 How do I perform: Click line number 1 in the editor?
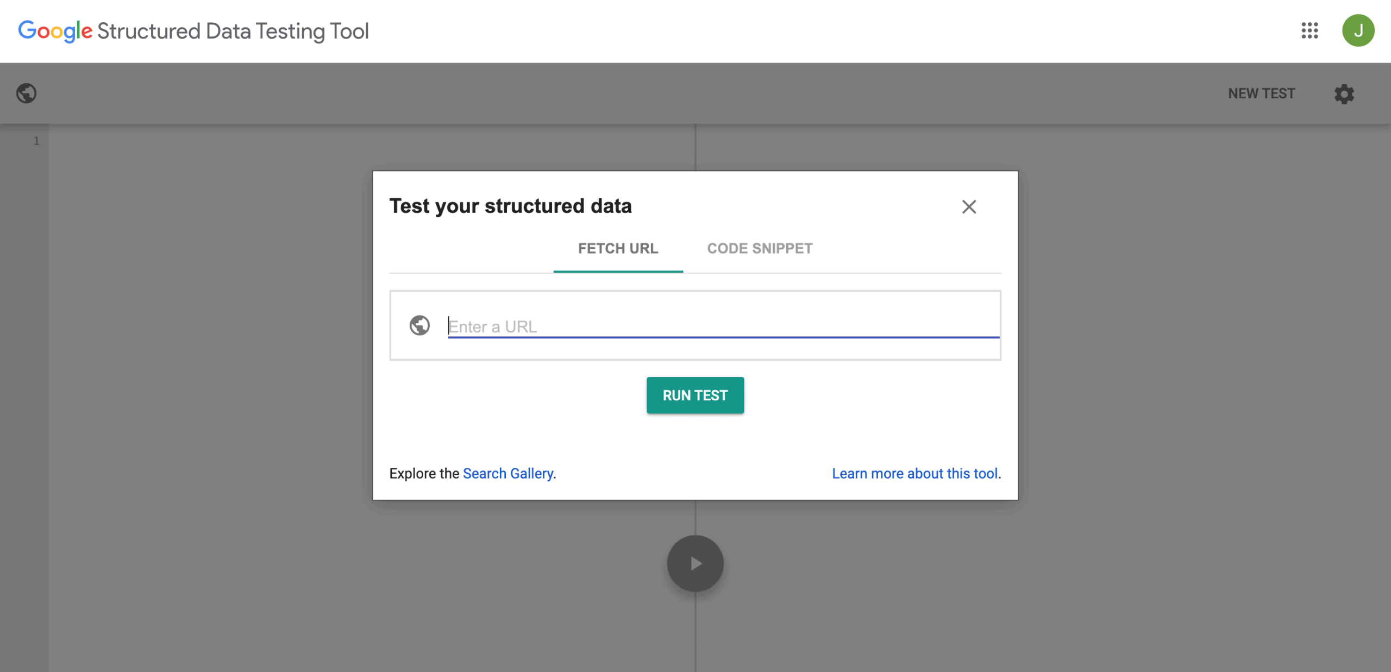click(x=36, y=141)
